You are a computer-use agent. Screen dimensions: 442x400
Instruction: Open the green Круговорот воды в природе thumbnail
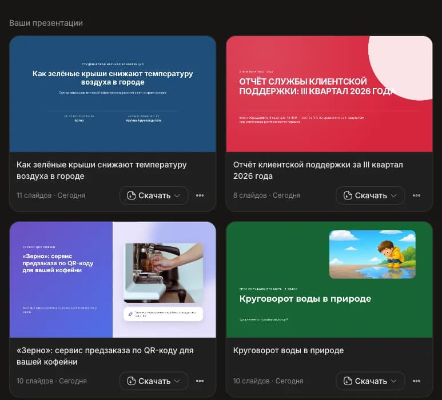click(x=329, y=279)
